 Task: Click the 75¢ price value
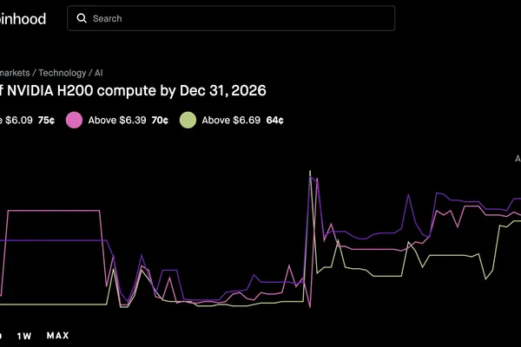coord(46,121)
